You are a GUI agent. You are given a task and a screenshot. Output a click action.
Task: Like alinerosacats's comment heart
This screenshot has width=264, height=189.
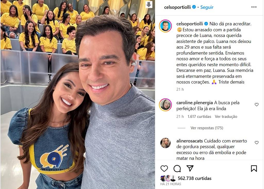tap(257, 142)
